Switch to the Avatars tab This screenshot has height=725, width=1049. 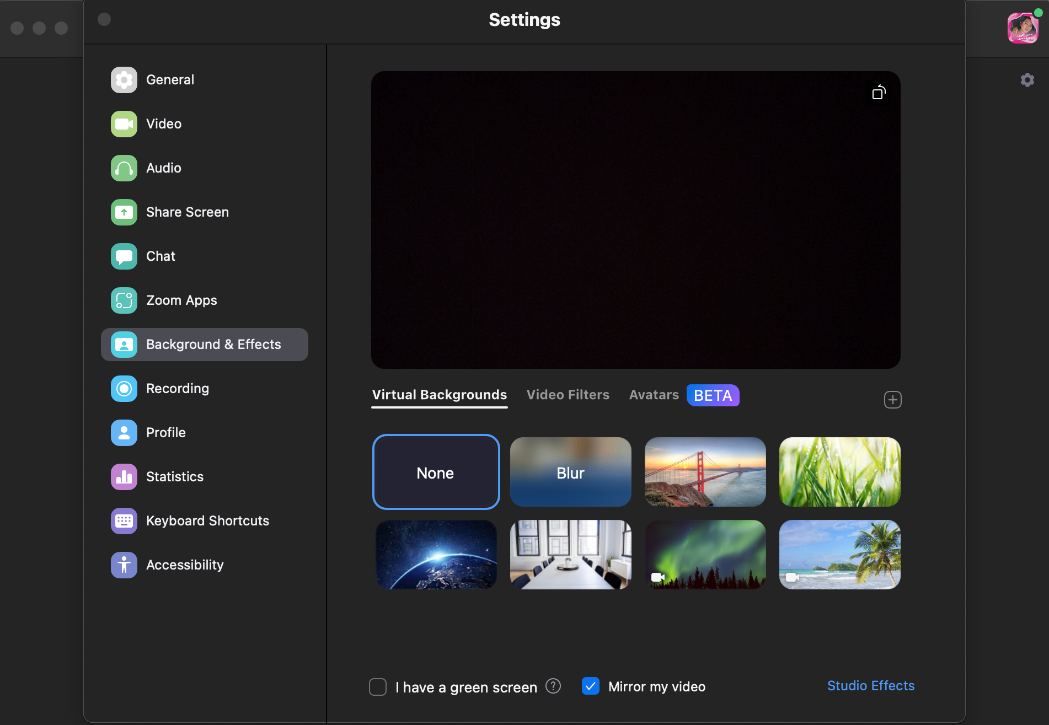click(x=654, y=395)
